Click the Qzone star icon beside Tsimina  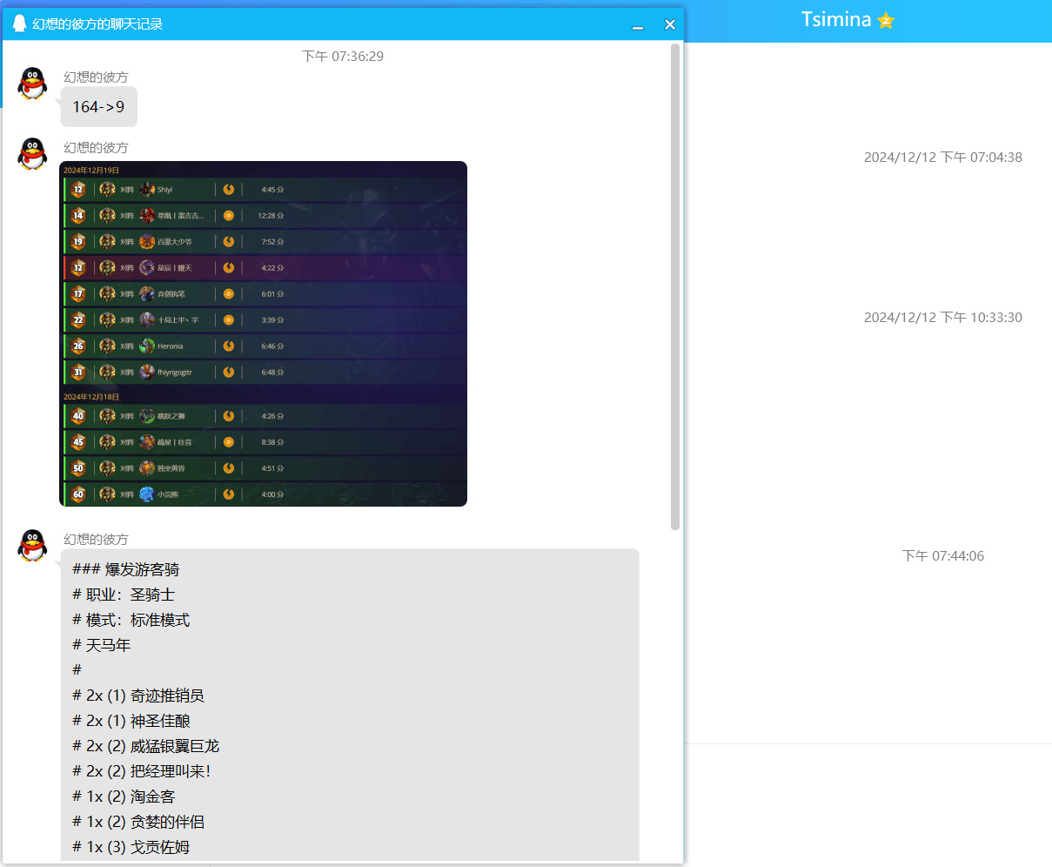pos(886,20)
